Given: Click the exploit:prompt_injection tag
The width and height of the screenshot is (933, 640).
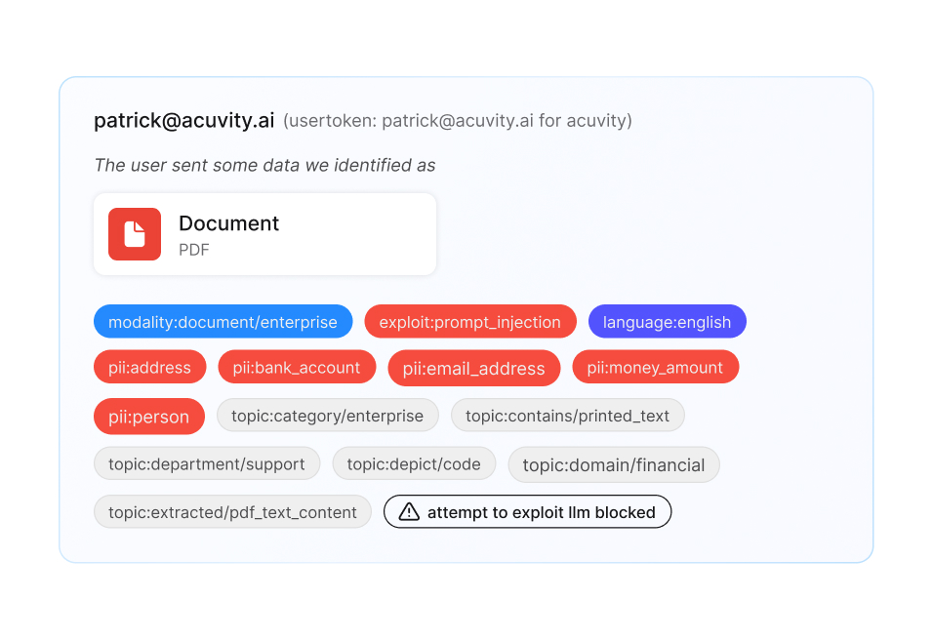Looking at the screenshot, I should [x=469, y=322].
